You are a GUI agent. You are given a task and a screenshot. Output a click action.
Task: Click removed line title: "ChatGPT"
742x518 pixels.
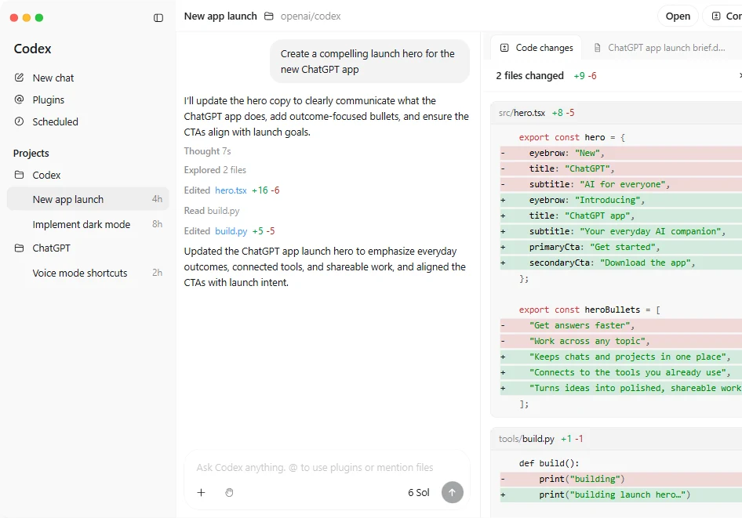(x=621, y=168)
